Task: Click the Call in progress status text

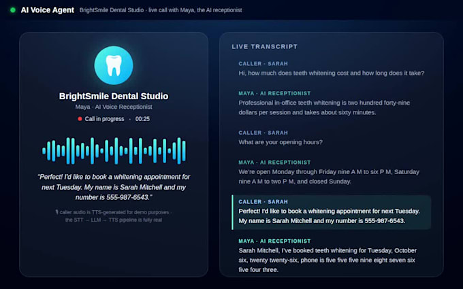Action: [x=105, y=119]
